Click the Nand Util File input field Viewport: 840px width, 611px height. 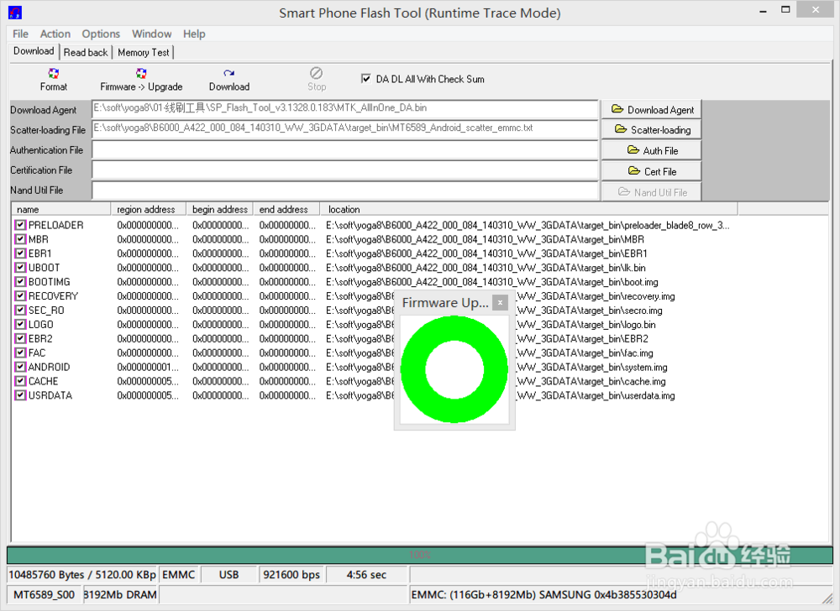[345, 191]
